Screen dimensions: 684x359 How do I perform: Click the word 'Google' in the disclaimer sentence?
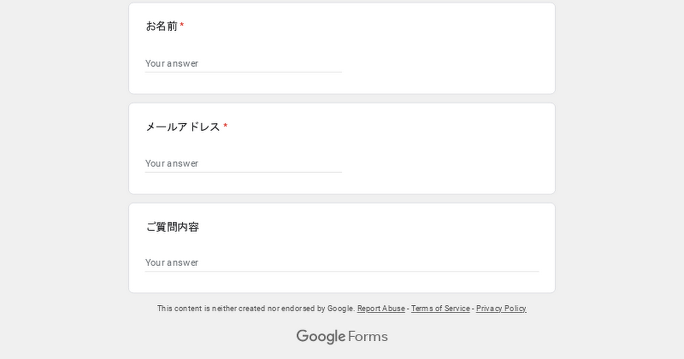click(x=341, y=308)
